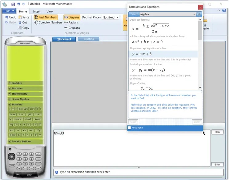Click the c/d fraction key

click(38, 130)
